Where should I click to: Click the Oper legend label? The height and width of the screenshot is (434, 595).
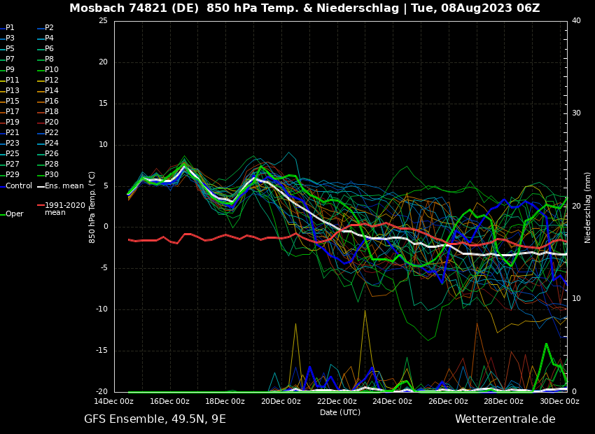pyautogui.click(x=15, y=214)
